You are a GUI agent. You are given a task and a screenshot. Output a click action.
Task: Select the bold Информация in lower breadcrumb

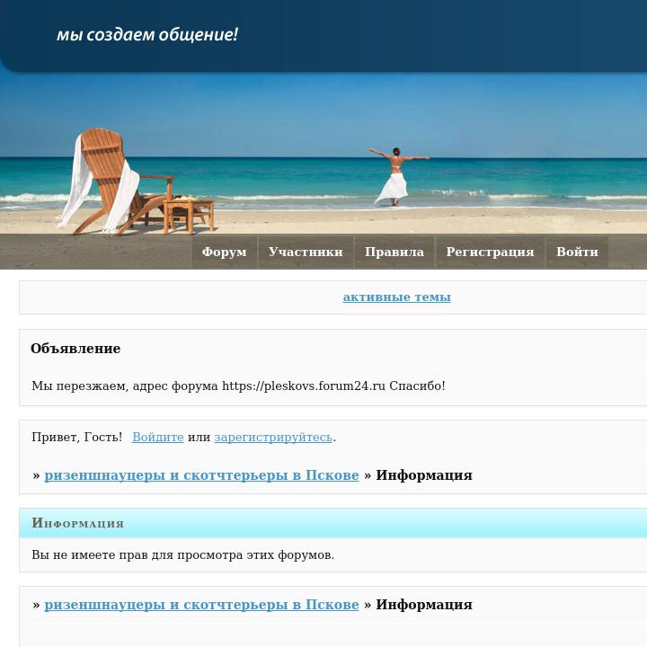(x=424, y=605)
